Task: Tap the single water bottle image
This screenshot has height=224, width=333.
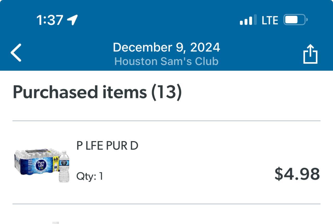Action: pyautogui.click(x=64, y=166)
